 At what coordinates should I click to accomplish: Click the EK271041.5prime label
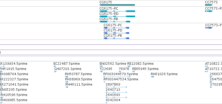[x=14, y=84]
